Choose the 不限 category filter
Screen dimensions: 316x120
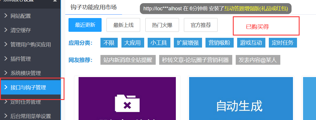click(109, 43)
